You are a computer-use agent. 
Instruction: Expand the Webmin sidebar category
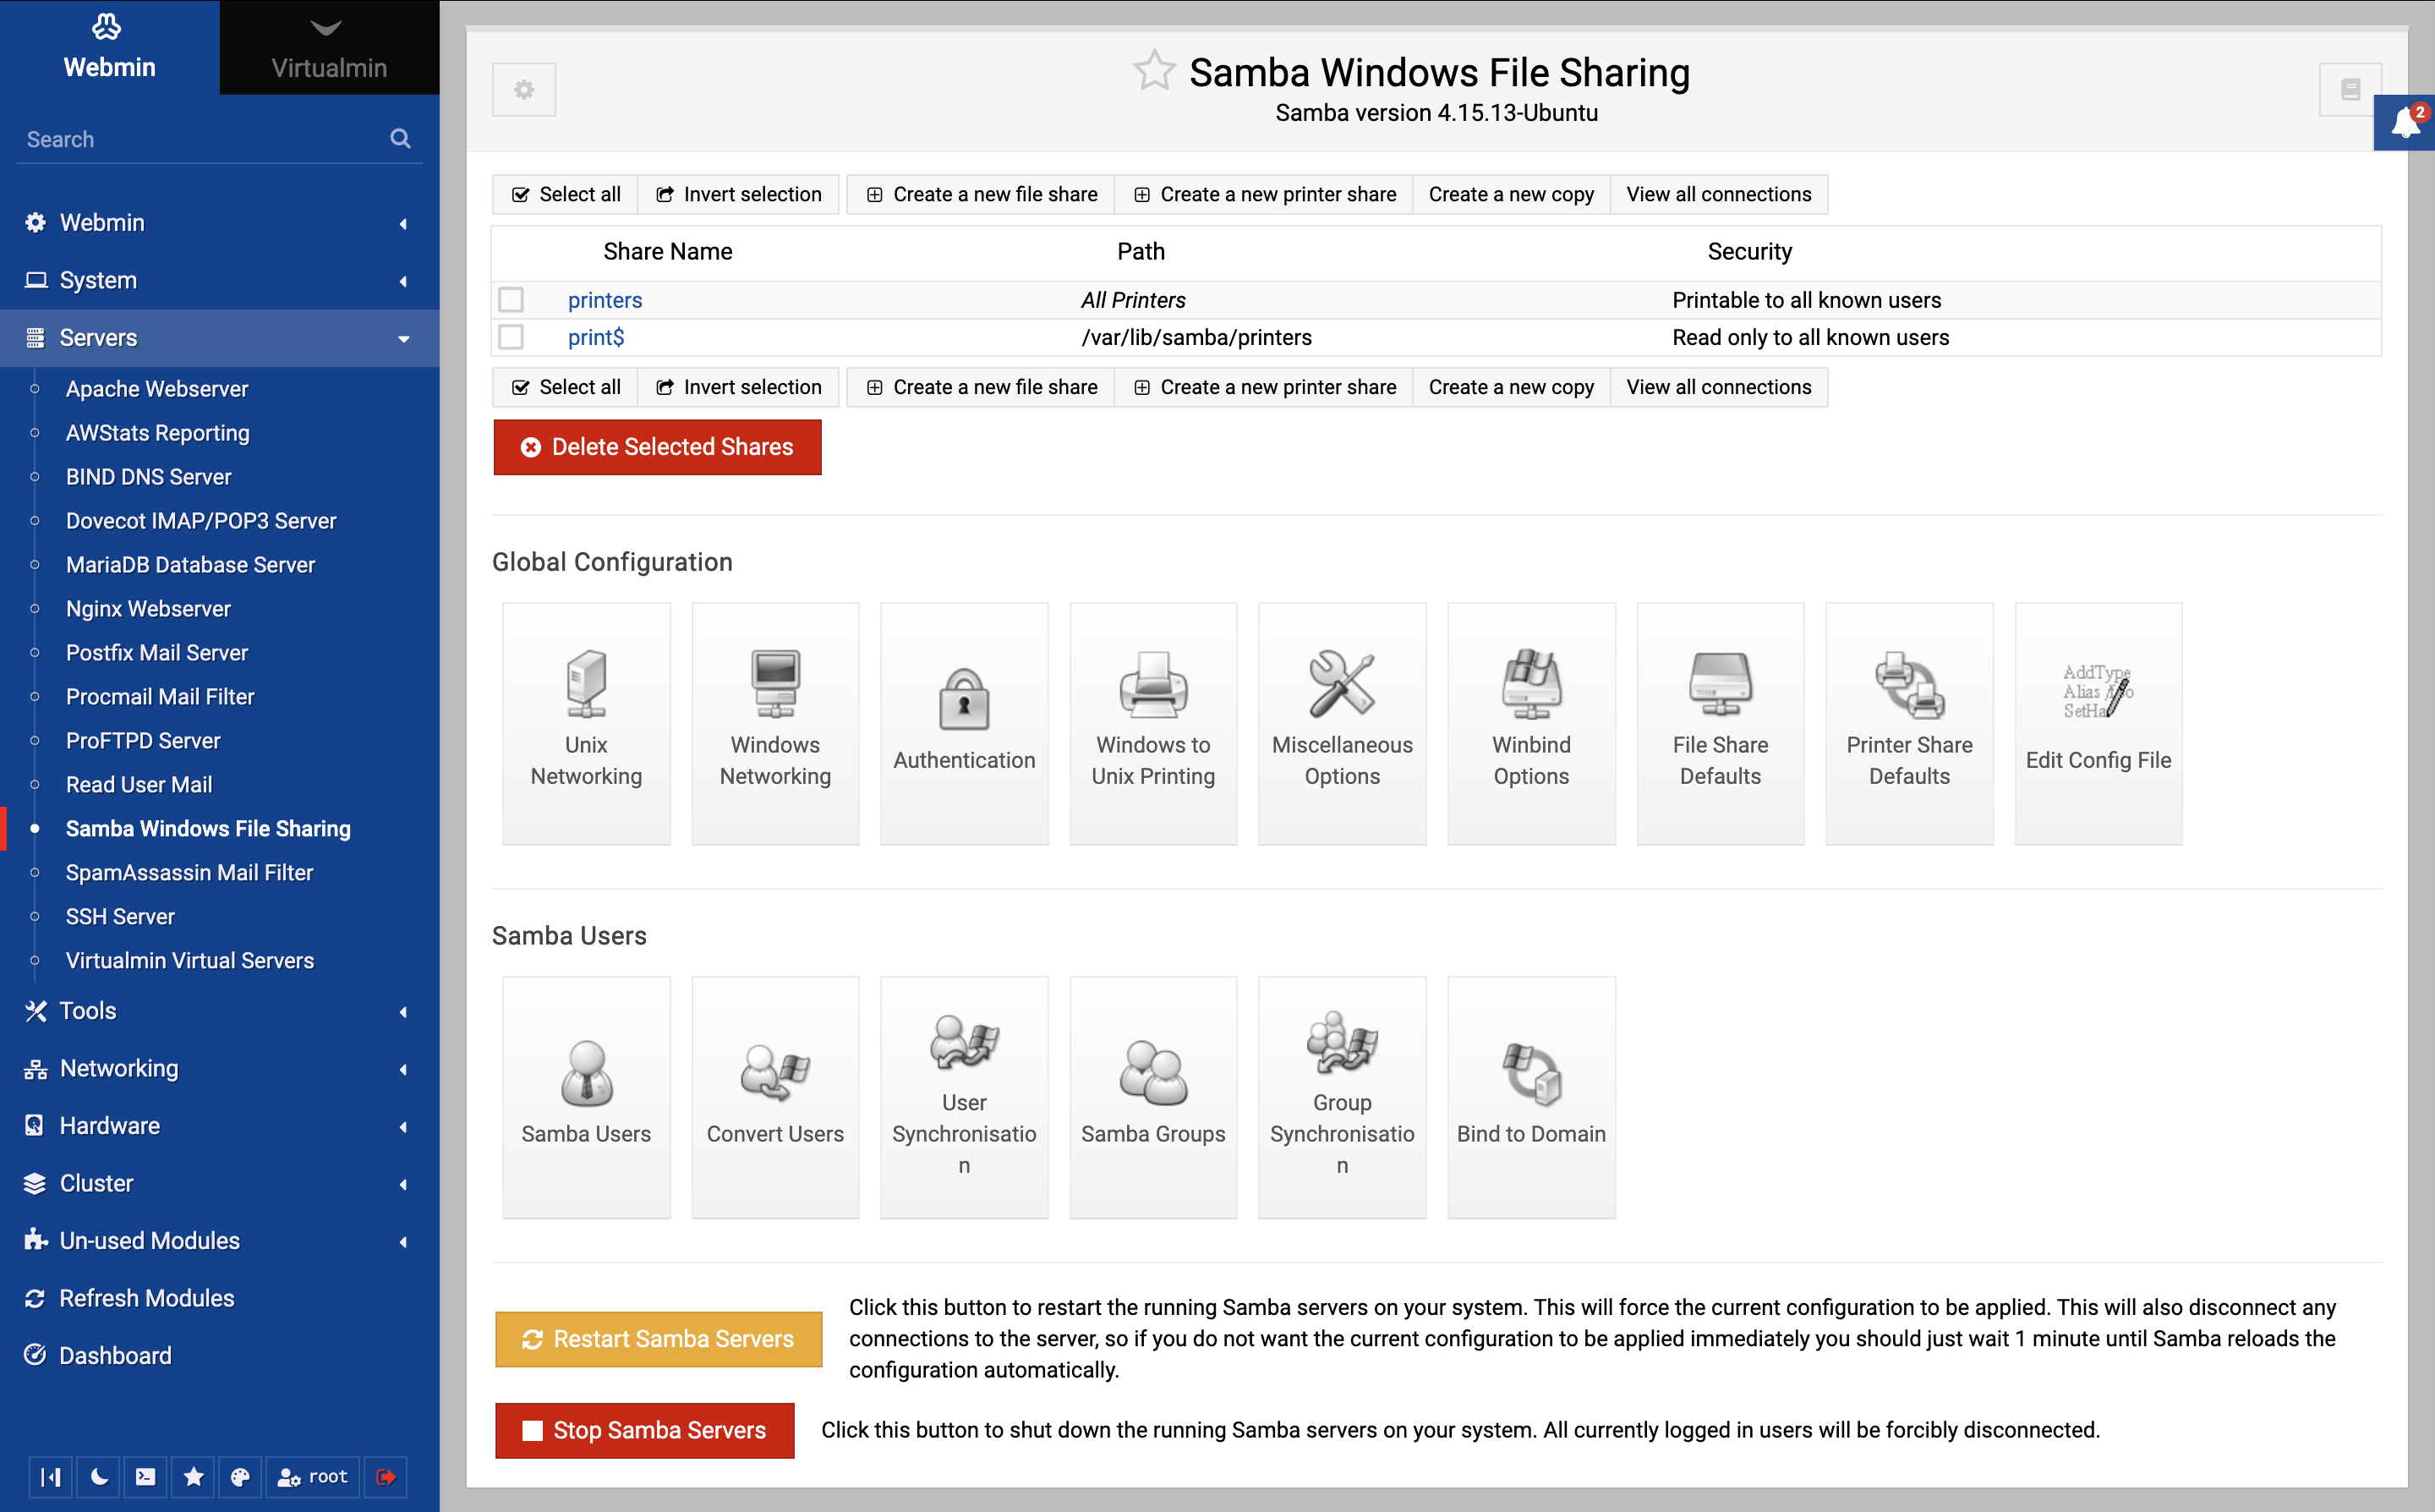(219, 222)
